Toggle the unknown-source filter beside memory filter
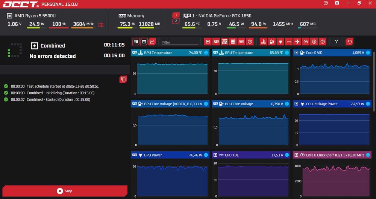The image size is (376, 199). (x=250, y=42)
